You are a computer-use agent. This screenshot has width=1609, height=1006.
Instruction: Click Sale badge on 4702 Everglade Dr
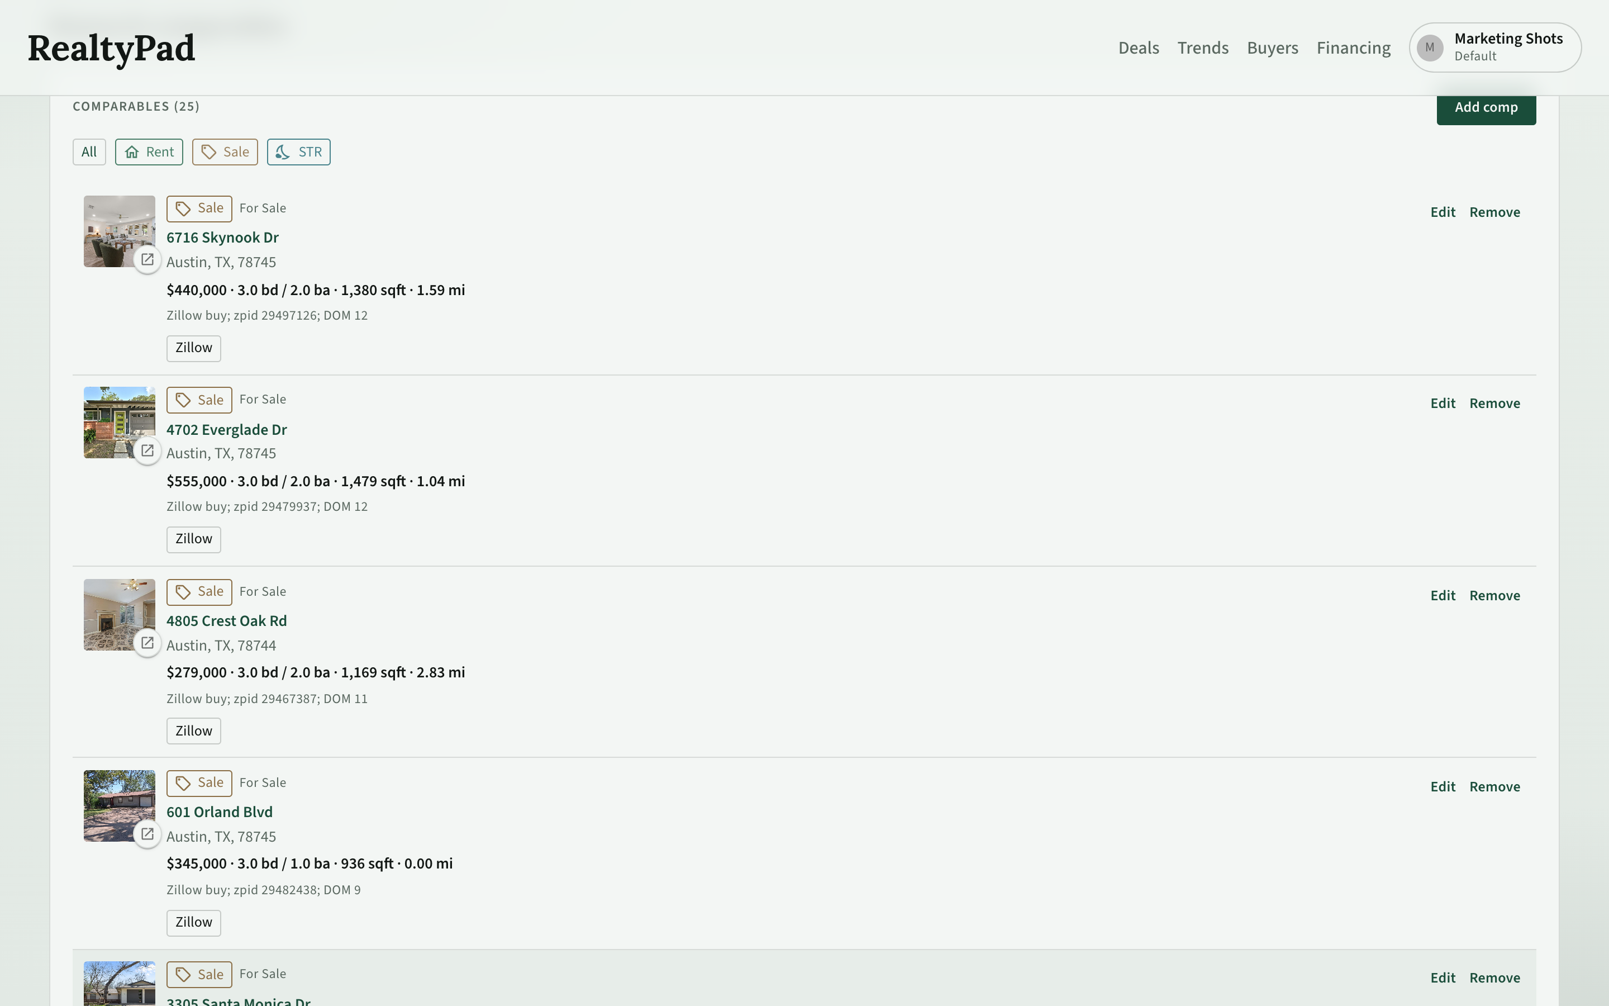pos(199,400)
